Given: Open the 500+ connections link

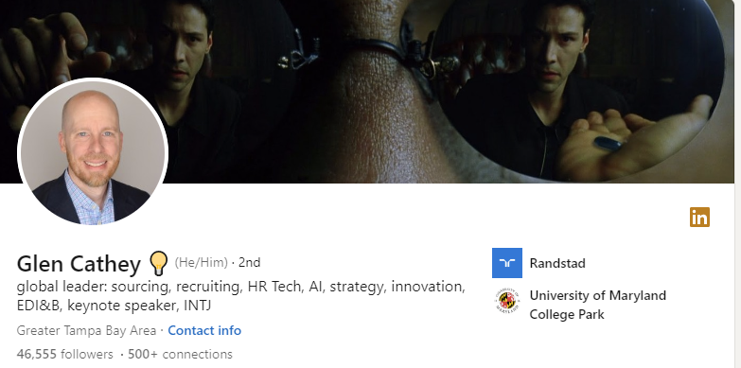Looking at the screenshot, I should [180, 354].
